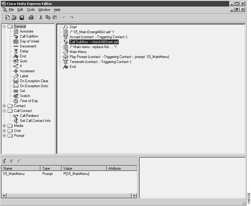Select the Delay hourglass icon
251x206 pixels.
point(16,51)
